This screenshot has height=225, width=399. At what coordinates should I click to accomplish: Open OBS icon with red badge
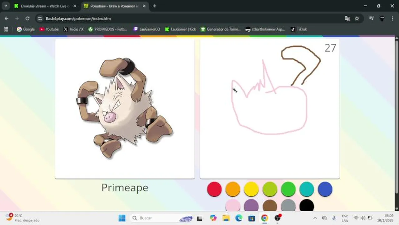click(278, 218)
